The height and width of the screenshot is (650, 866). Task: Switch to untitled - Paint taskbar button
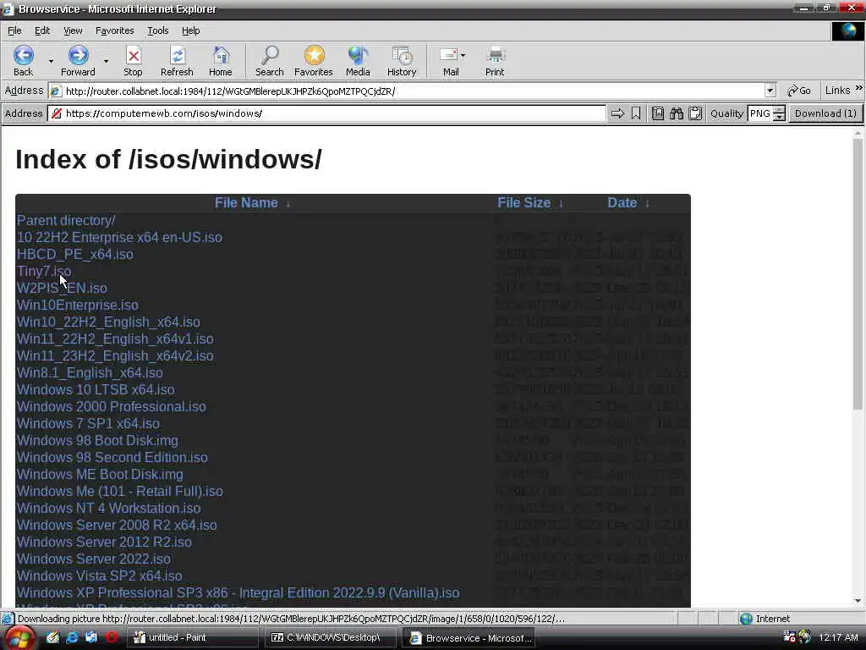pyautogui.click(x=192, y=637)
